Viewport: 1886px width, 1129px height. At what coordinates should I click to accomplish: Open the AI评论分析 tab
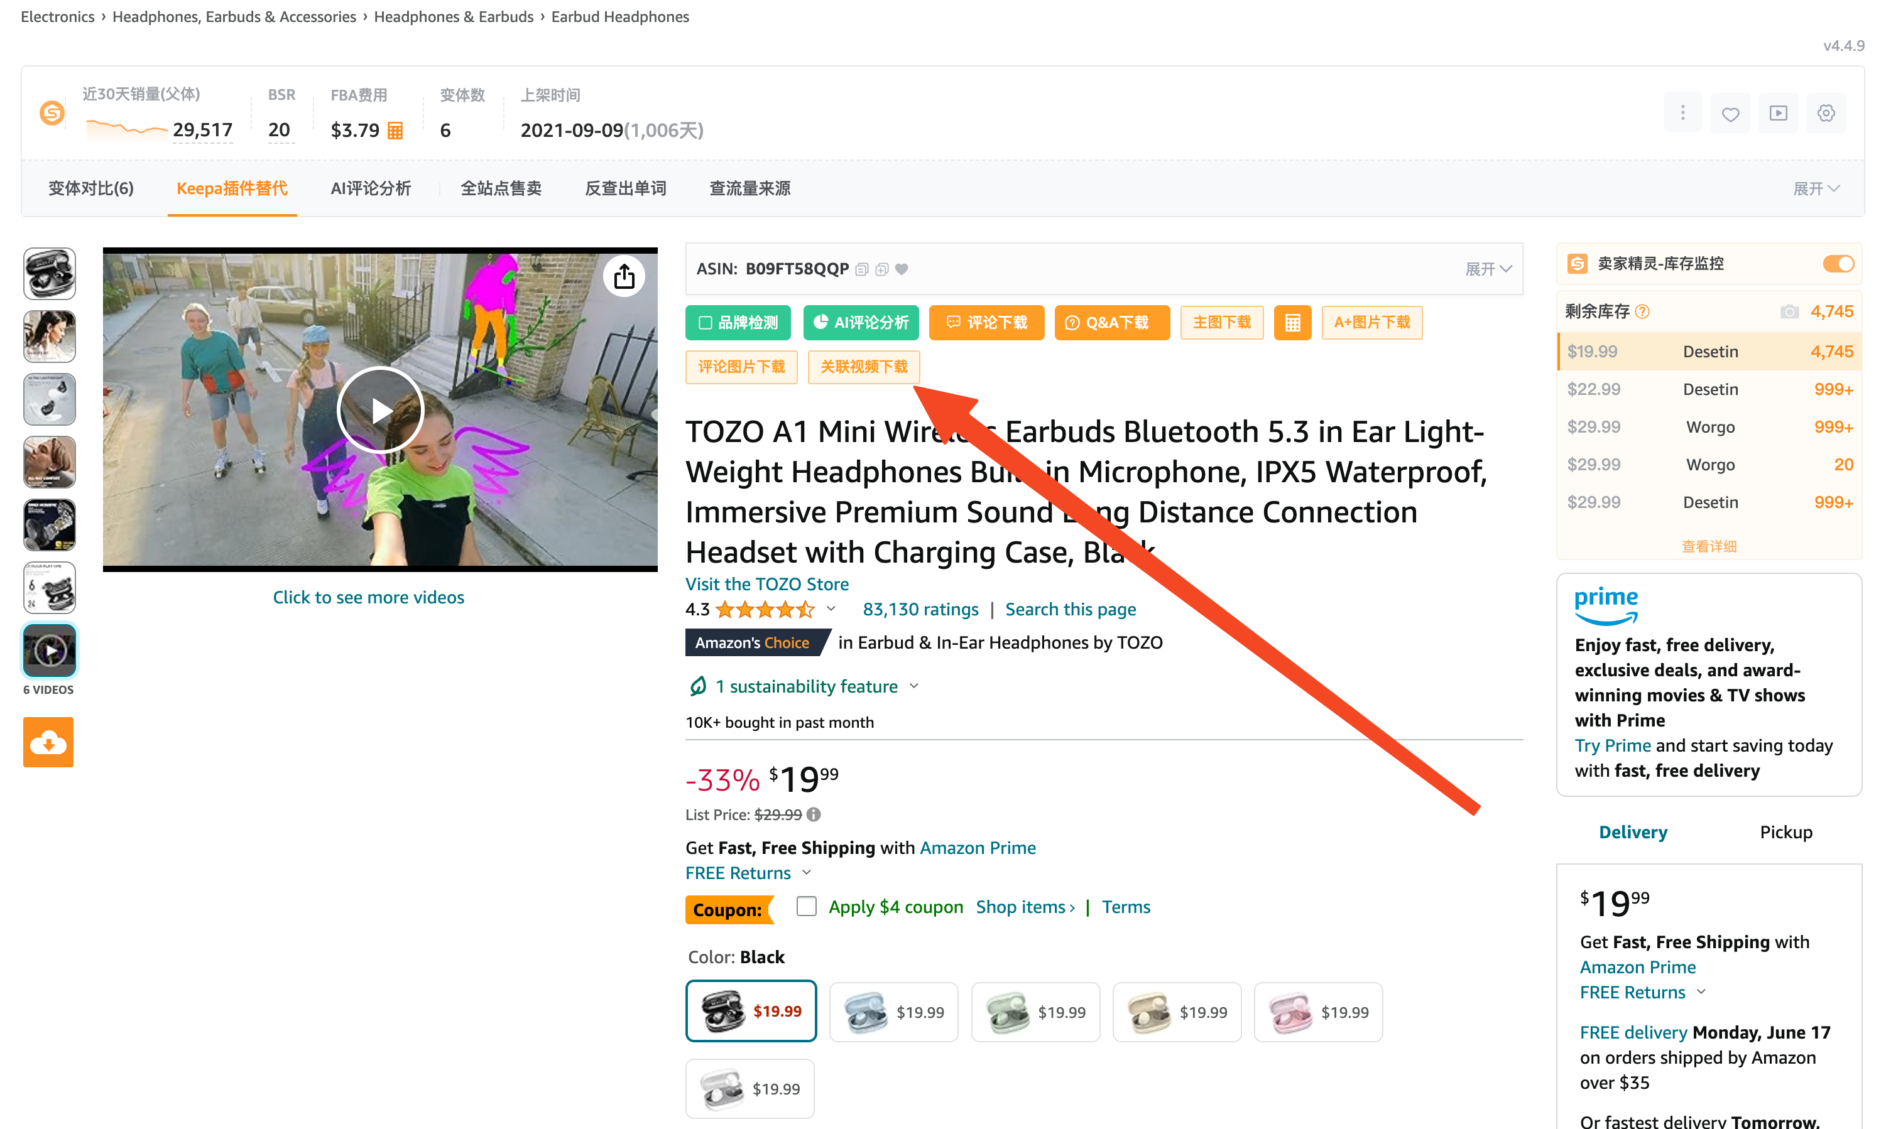pyautogui.click(x=371, y=188)
